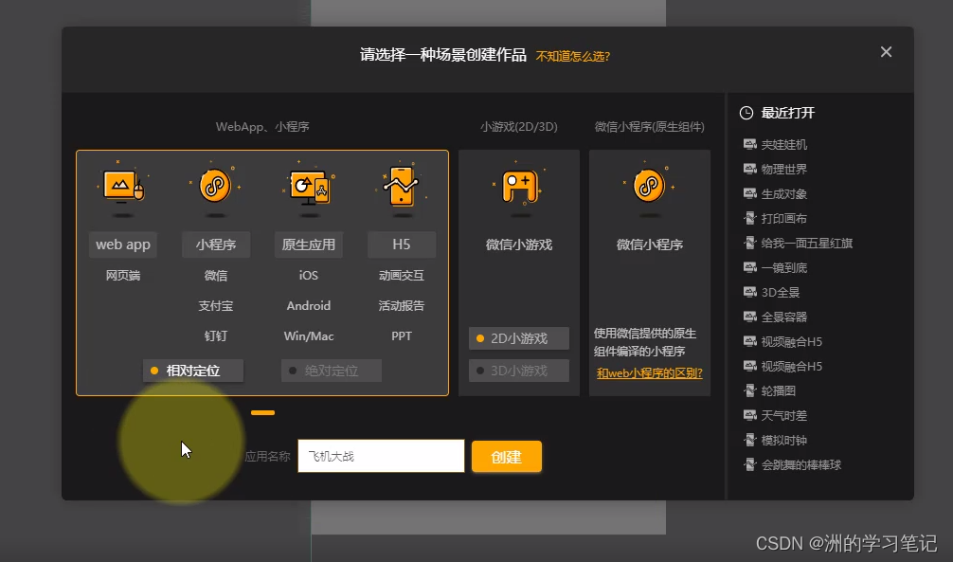Viewport: 953px width, 562px height.
Task: Select the H5 phone icon
Action: tap(401, 187)
